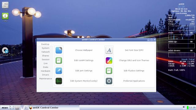Click the Edit Fluxbox Settings label
Screen dimensions: 196x110
[134, 71]
